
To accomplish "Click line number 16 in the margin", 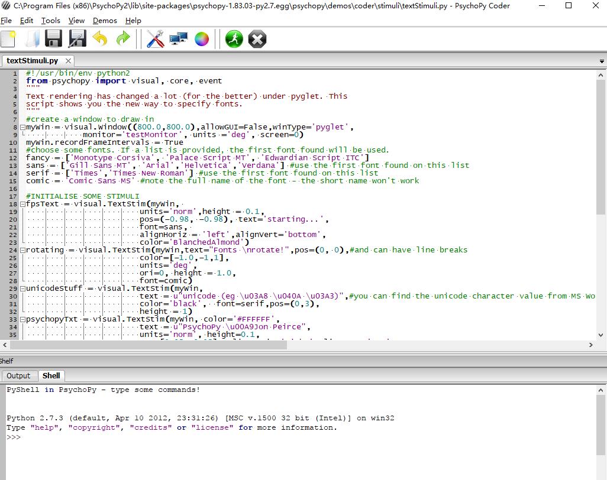I will [13, 189].
